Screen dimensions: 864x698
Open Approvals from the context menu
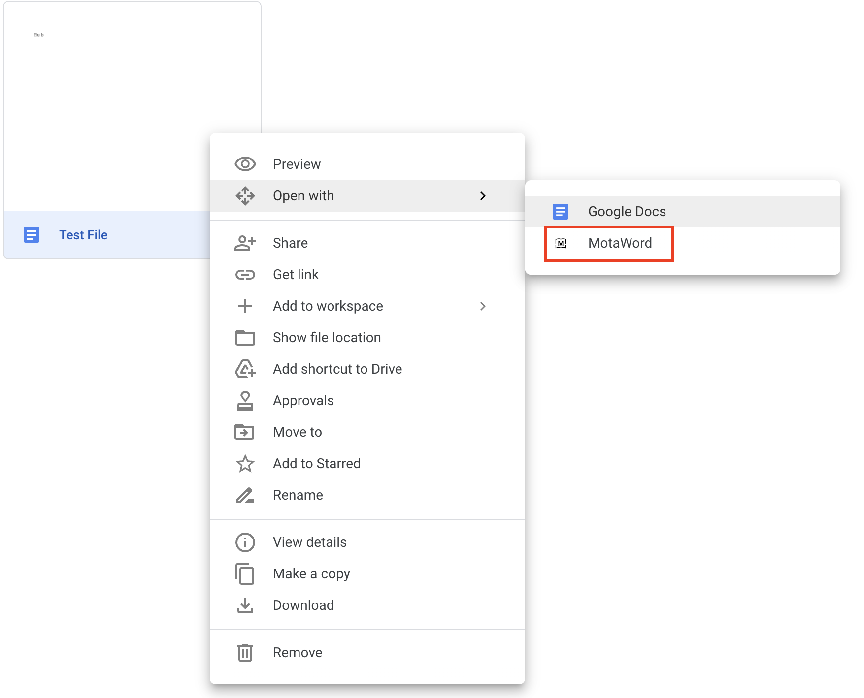(367, 401)
